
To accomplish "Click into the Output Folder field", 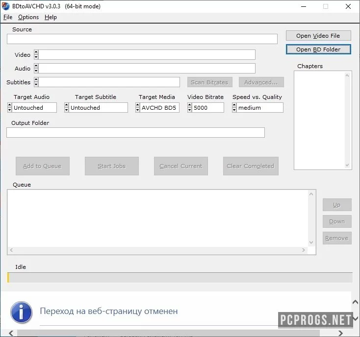I will click(135, 133).
